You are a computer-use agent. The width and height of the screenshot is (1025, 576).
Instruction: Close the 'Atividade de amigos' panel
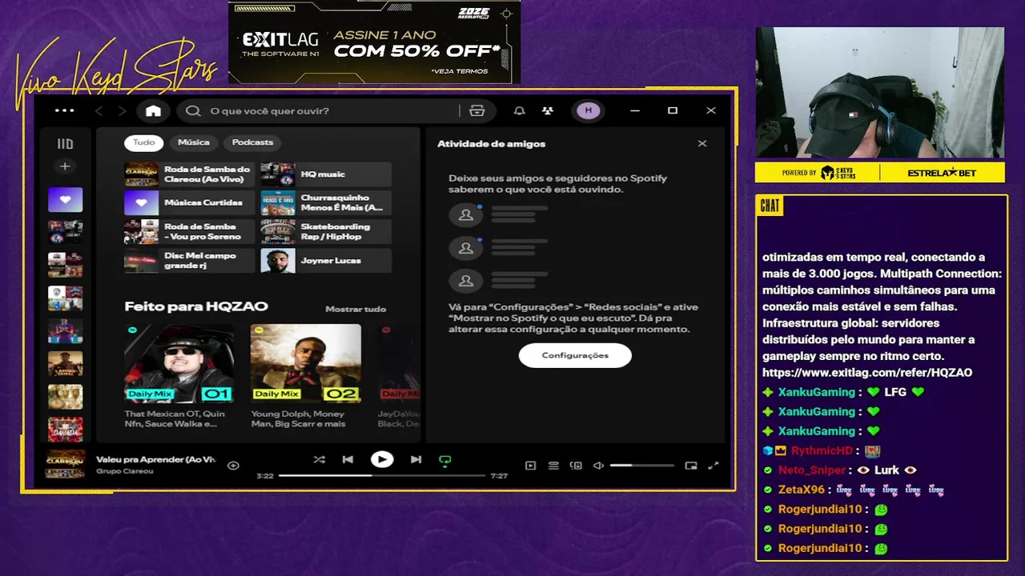702,144
